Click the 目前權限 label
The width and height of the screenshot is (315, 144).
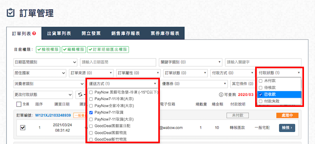(24, 50)
